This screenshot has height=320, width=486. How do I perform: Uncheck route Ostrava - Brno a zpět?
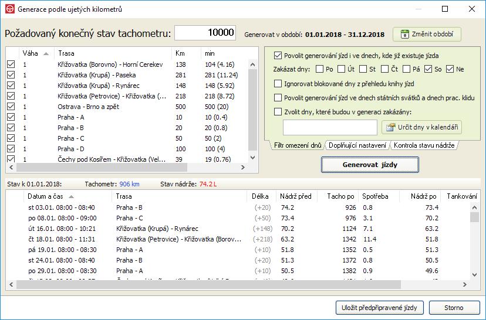[11, 107]
